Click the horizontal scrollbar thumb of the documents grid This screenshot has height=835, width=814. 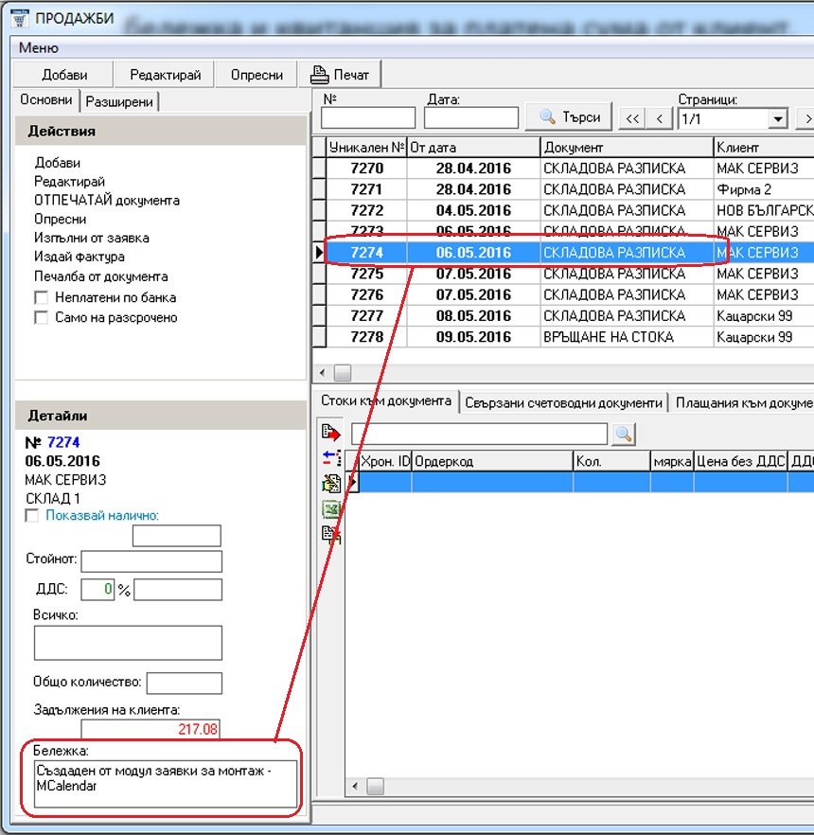click(x=343, y=373)
